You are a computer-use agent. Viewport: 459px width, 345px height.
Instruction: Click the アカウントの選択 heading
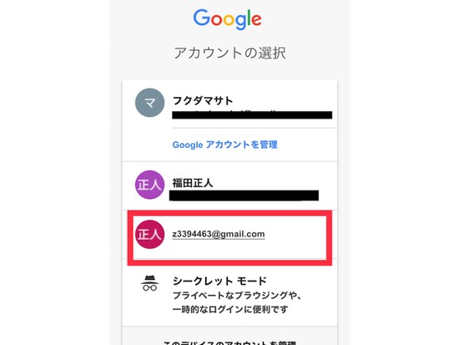point(229,53)
